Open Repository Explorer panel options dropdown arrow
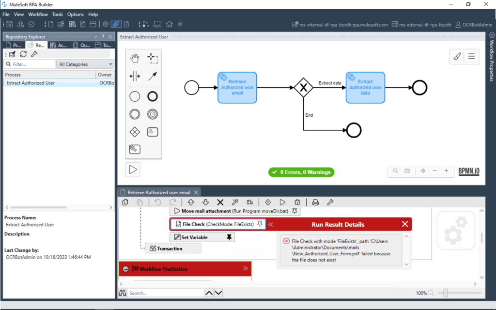Screen dimensions: 496x310 click(95, 37)
